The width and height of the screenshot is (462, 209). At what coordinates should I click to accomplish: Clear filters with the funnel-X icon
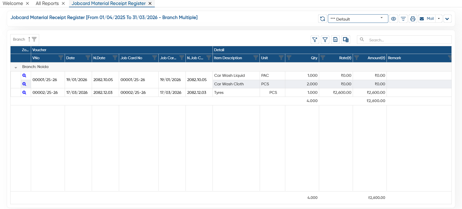point(315,40)
